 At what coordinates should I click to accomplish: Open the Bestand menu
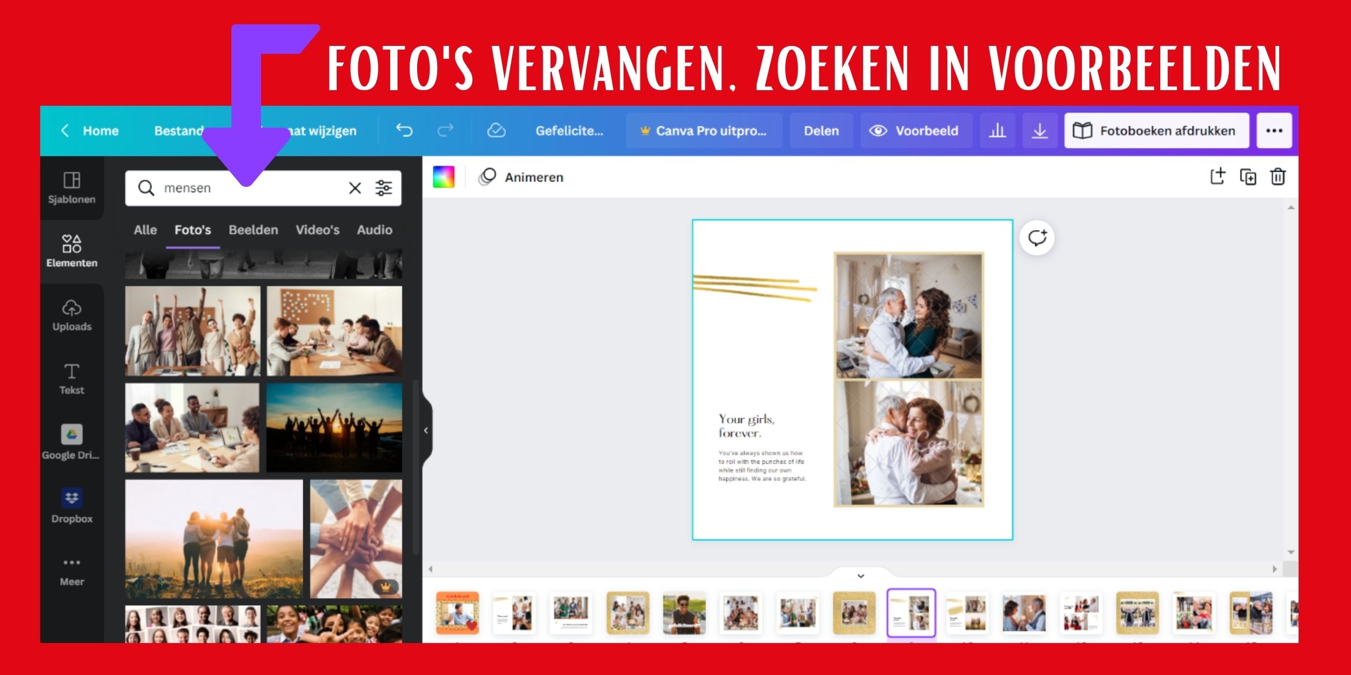(179, 131)
